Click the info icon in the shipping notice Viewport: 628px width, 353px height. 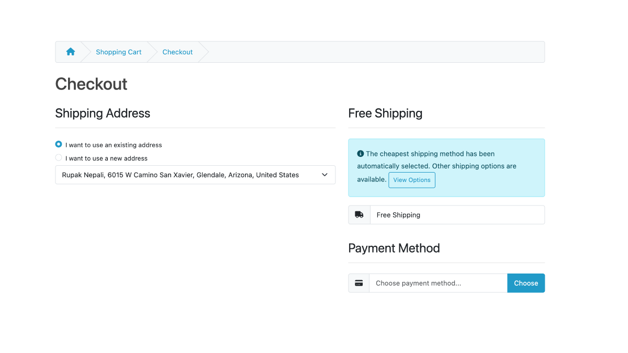(360, 153)
